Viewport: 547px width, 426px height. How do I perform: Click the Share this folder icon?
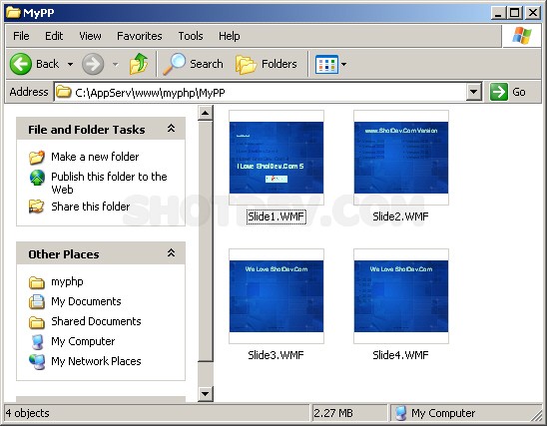(x=37, y=207)
